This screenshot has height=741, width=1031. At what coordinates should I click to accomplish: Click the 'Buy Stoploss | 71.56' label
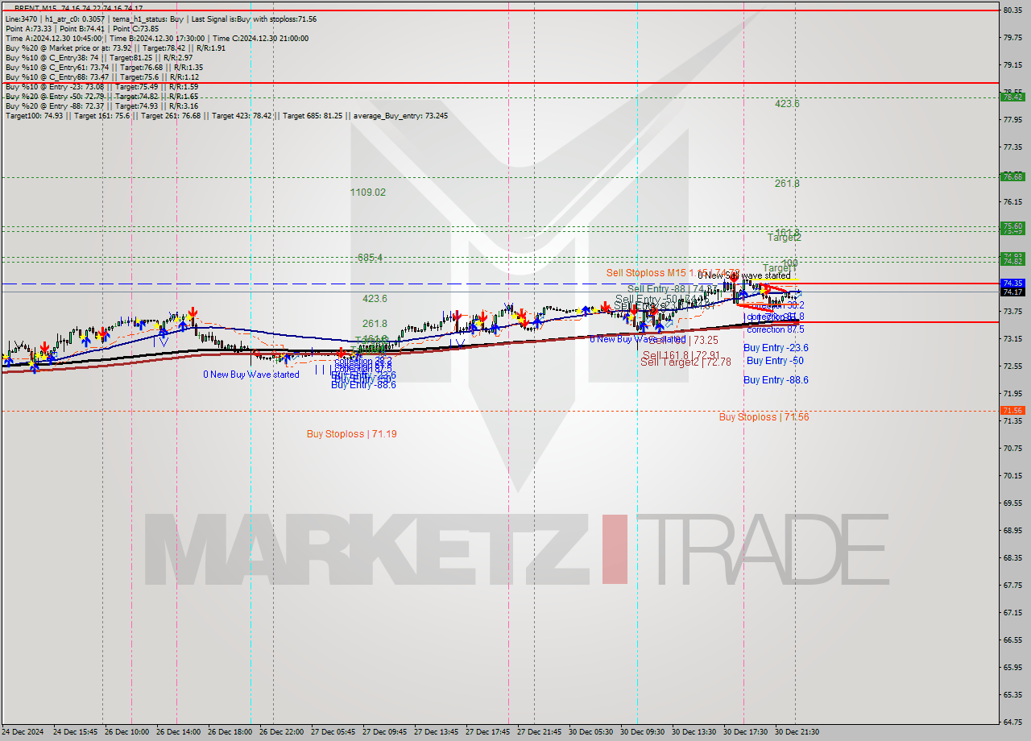(x=764, y=417)
